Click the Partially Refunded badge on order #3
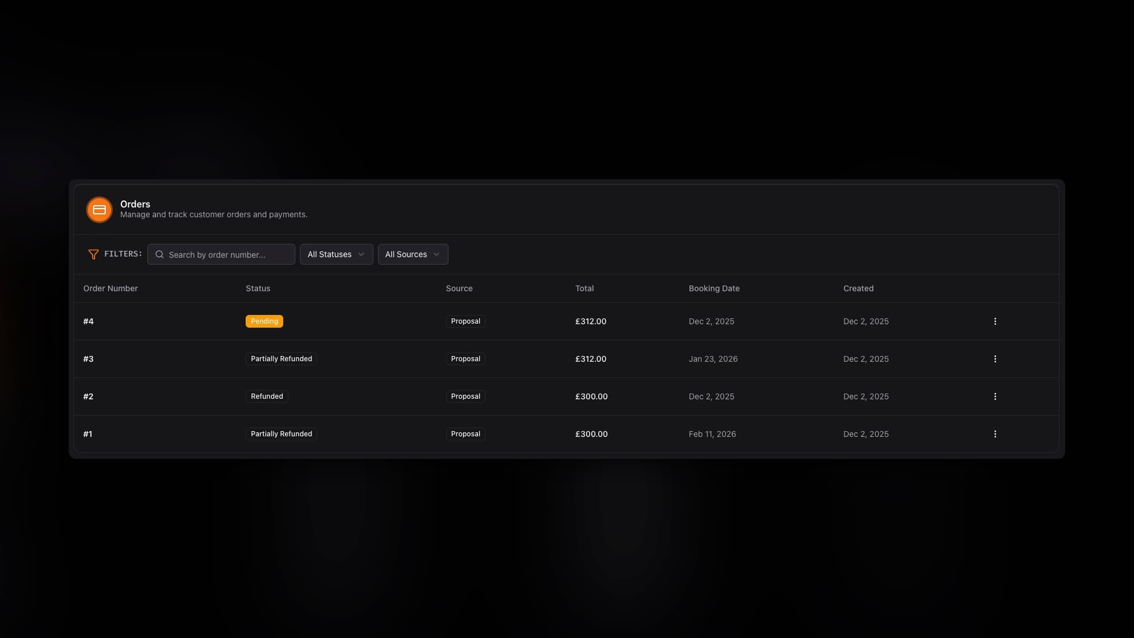This screenshot has width=1134, height=638. (x=281, y=359)
